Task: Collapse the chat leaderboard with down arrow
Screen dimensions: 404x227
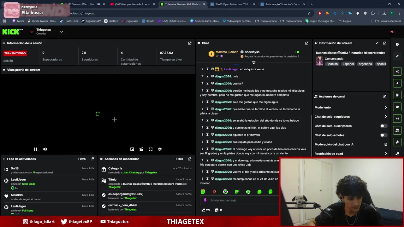Action: [x=253, y=63]
